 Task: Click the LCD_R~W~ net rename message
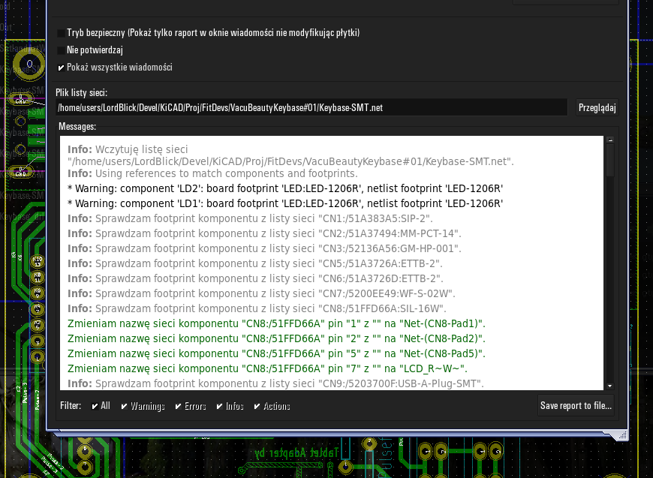point(267,368)
